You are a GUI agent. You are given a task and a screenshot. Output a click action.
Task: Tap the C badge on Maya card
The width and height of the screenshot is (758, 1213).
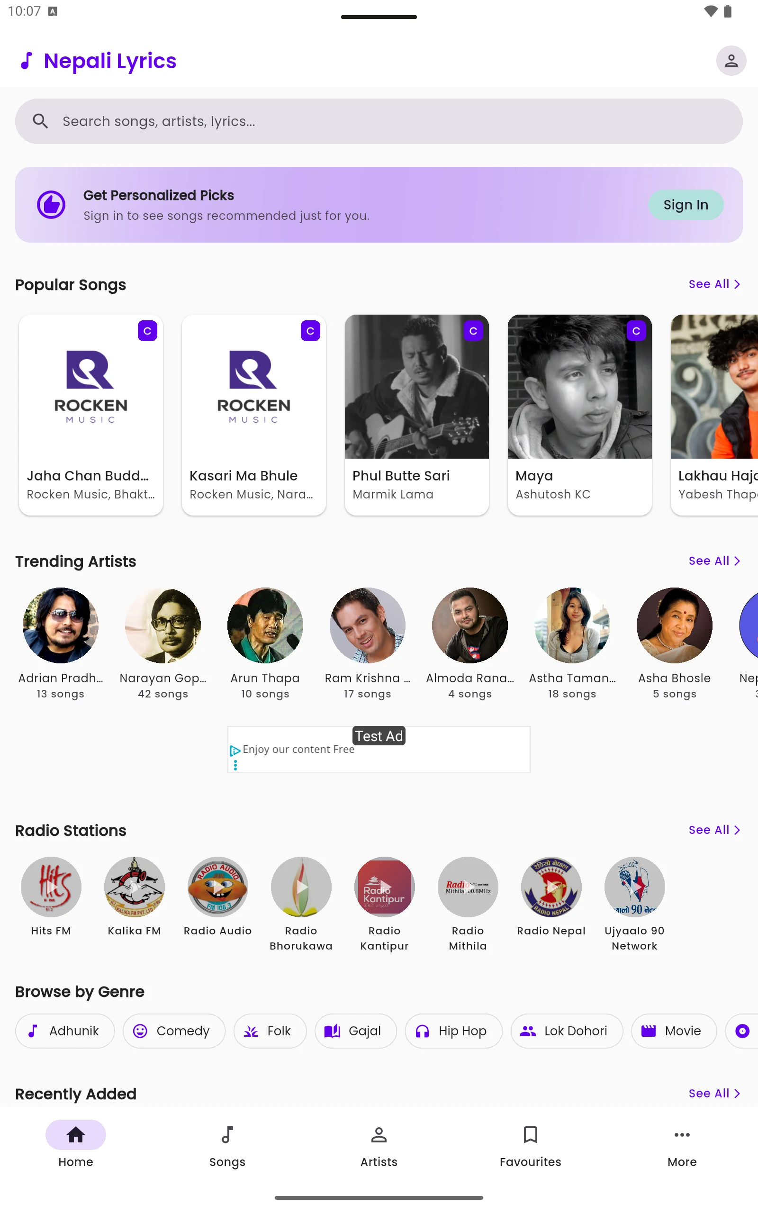coord(636,331)
